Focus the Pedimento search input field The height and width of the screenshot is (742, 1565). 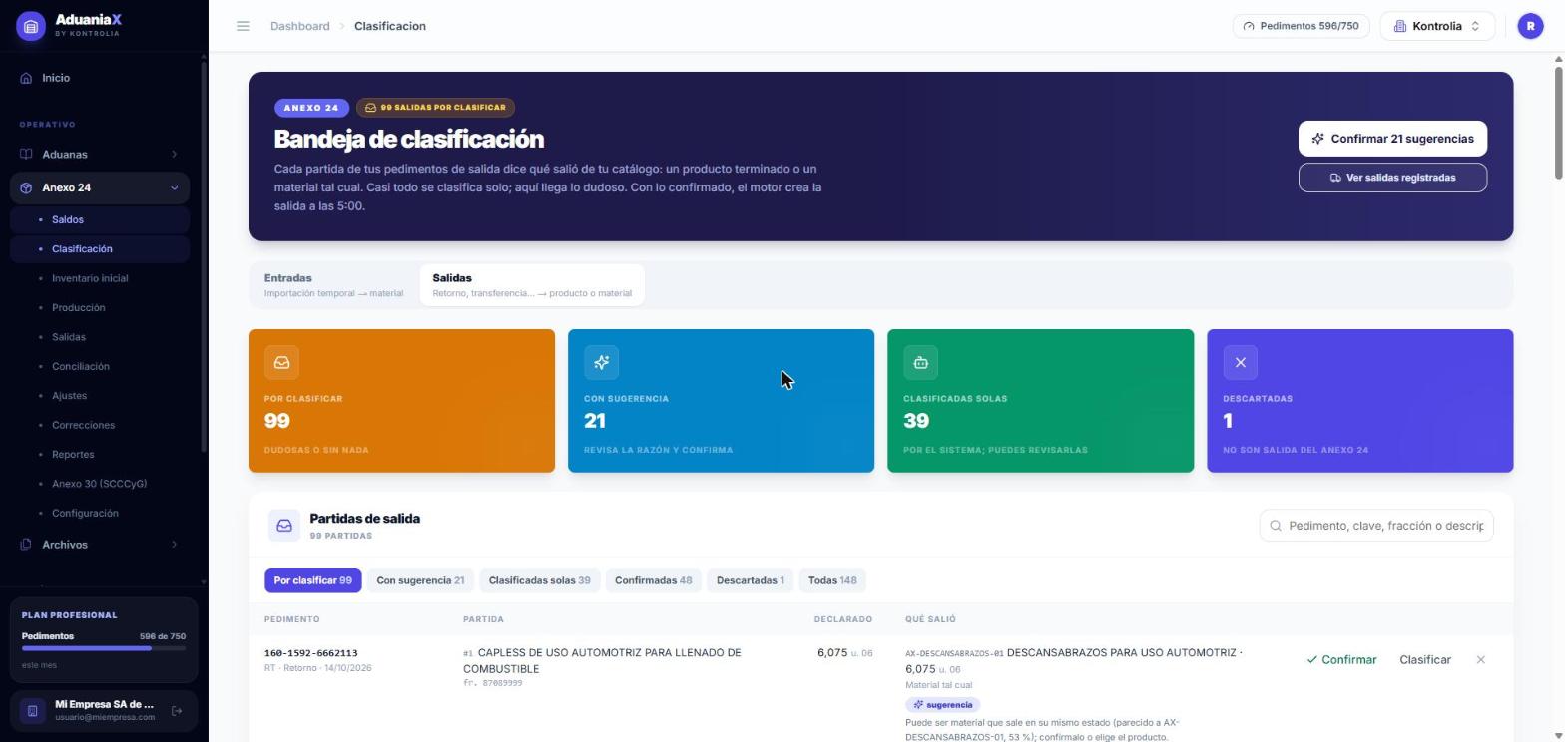click(1376, 526)
